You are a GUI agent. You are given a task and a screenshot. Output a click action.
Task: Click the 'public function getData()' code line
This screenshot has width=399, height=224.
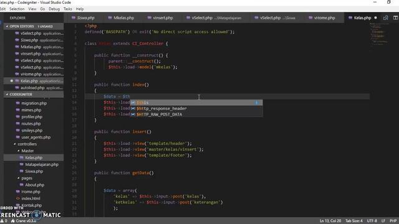124,173
